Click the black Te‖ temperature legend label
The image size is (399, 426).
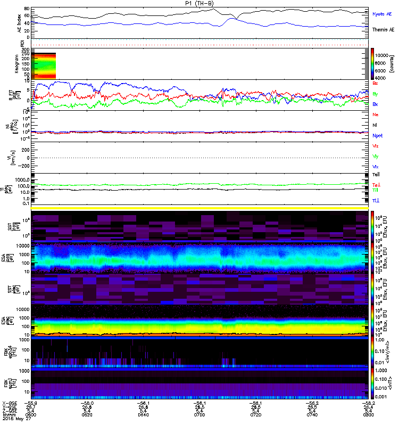(x=375, y=174)
